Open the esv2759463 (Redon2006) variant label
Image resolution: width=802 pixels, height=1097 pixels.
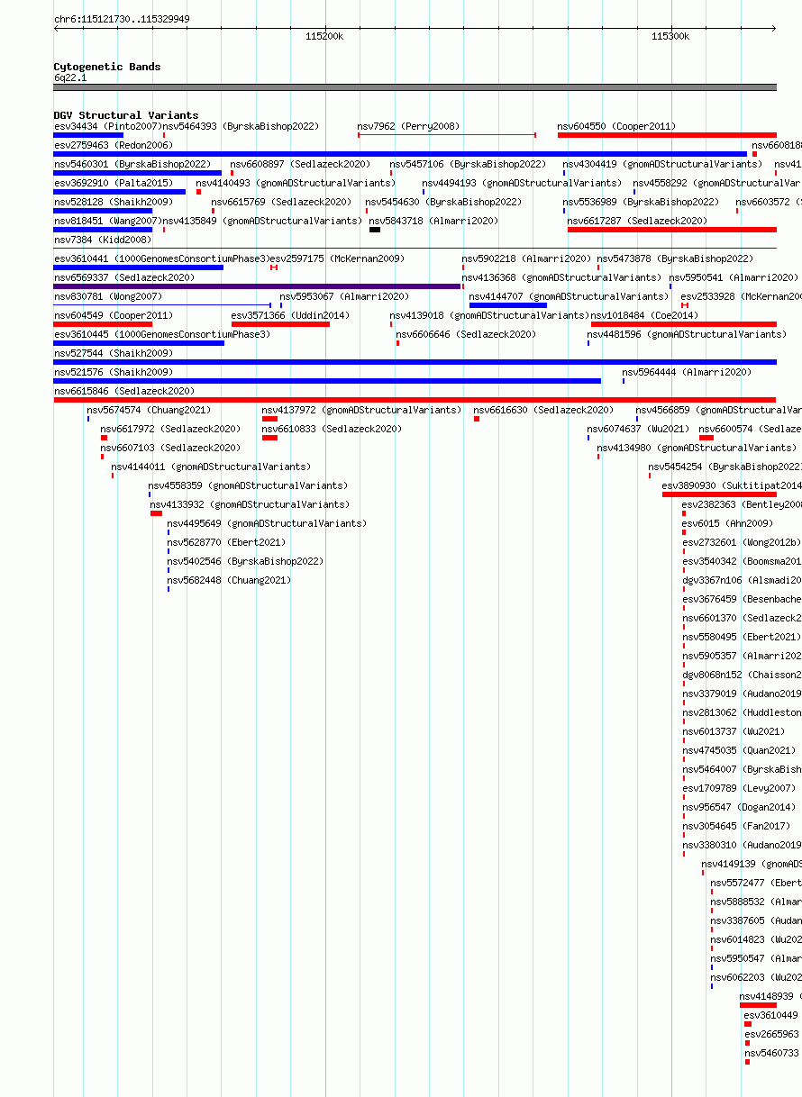(113, 146)
